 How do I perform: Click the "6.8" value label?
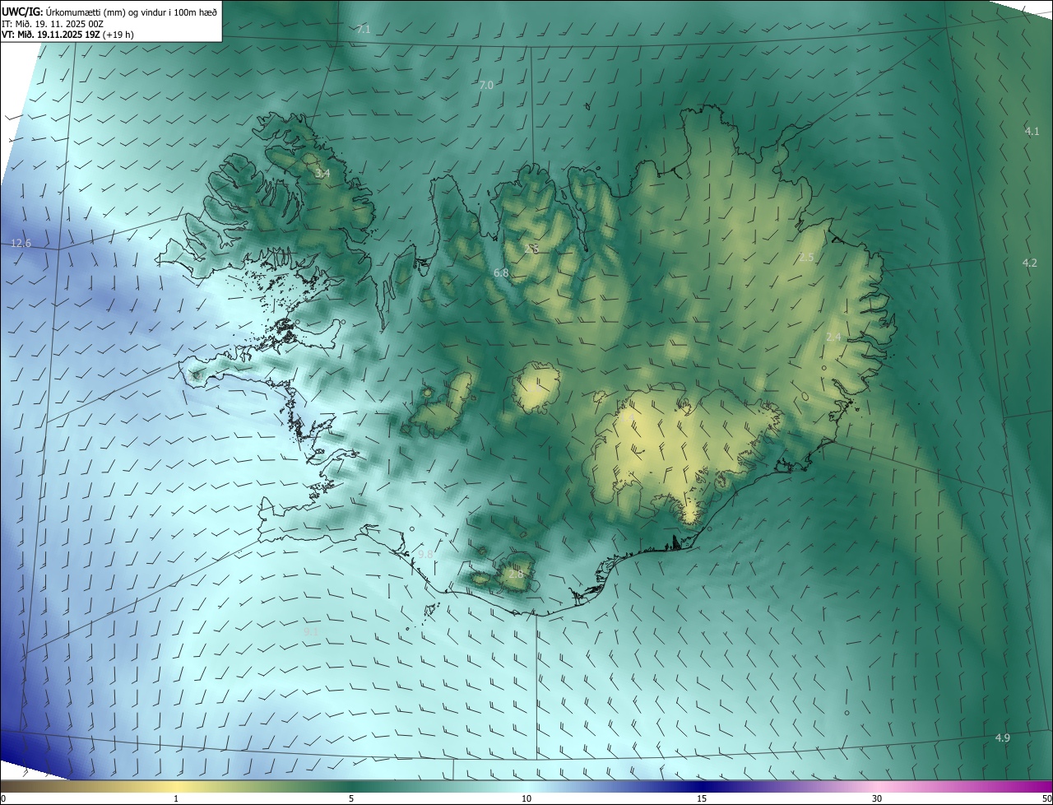pos(501,272)
